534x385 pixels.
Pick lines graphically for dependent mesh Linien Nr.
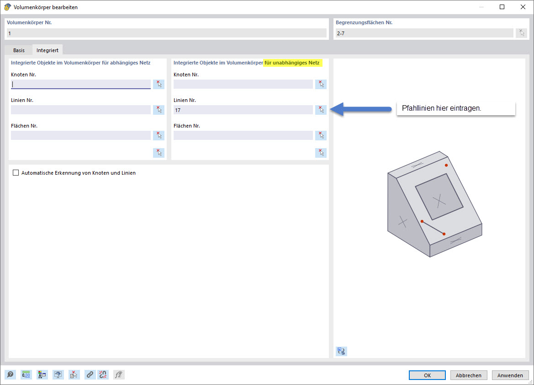(x=159, y=110)
